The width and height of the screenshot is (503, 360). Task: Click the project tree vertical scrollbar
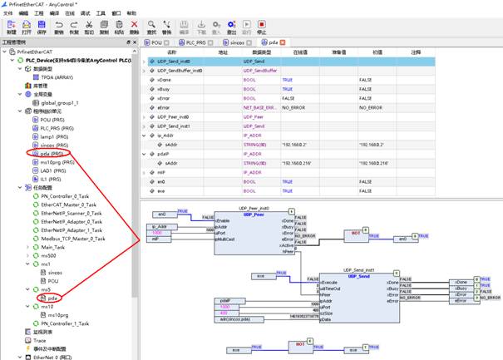[134, 166]
